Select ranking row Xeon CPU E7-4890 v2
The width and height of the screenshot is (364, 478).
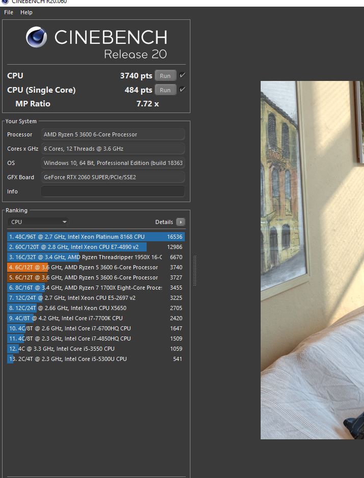96,247
